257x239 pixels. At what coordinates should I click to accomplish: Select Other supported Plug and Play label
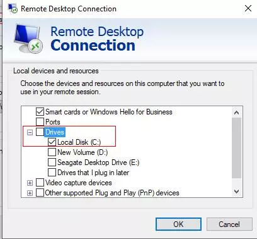point(112,193)
